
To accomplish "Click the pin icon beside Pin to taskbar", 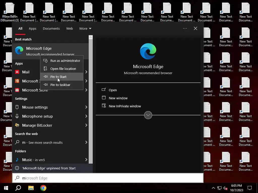I will click(45, 85).
